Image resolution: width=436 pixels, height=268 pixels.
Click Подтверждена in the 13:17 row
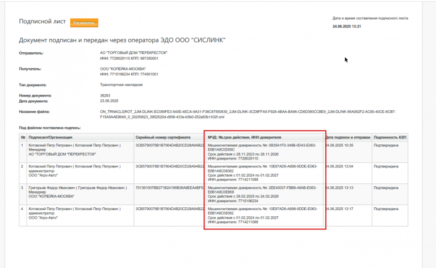coord(386,209)
